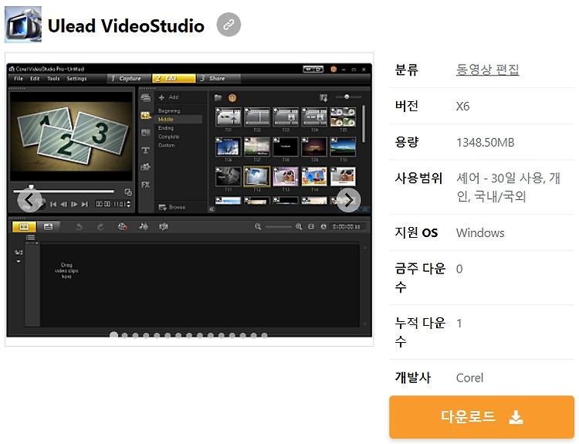Select template thumbnail T10
Viewport: 579px width, 444px height.
(343, 147)
